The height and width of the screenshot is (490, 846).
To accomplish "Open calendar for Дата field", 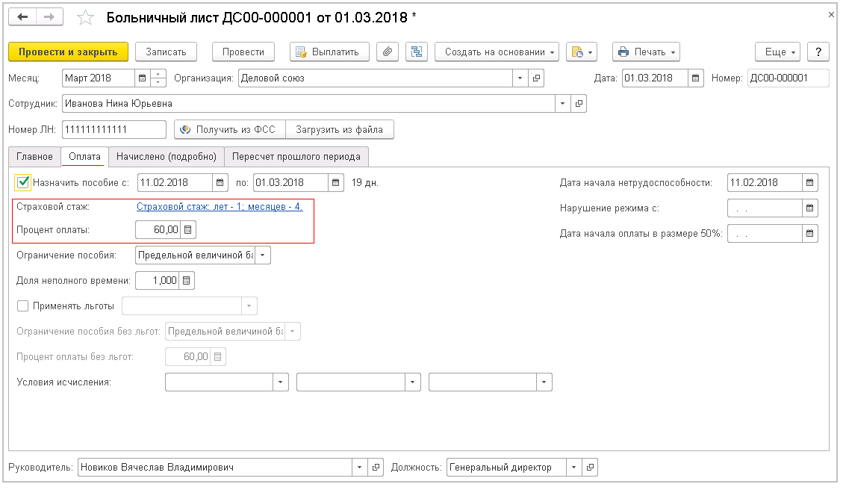I will click(696, 78).
